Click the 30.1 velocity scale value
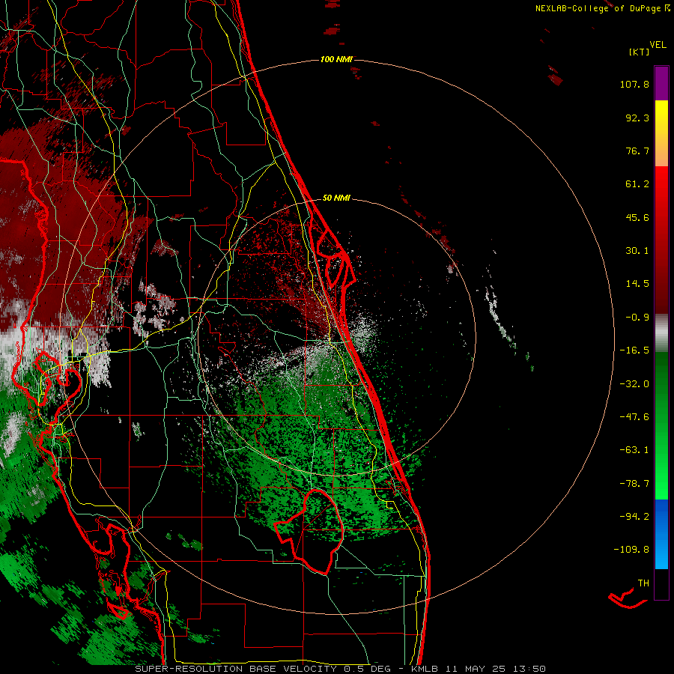 point(637,251)
